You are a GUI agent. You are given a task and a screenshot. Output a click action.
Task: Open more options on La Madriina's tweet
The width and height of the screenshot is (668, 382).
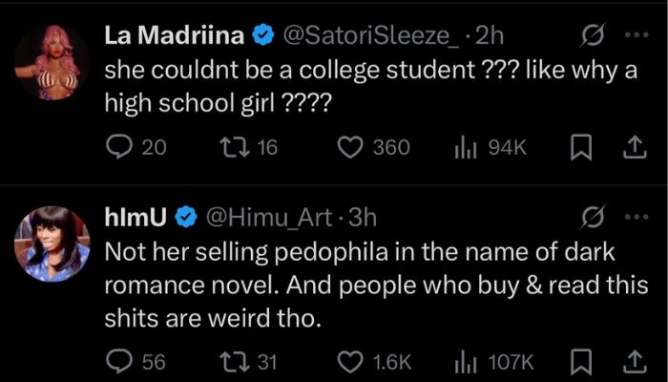tap(634, 35)
